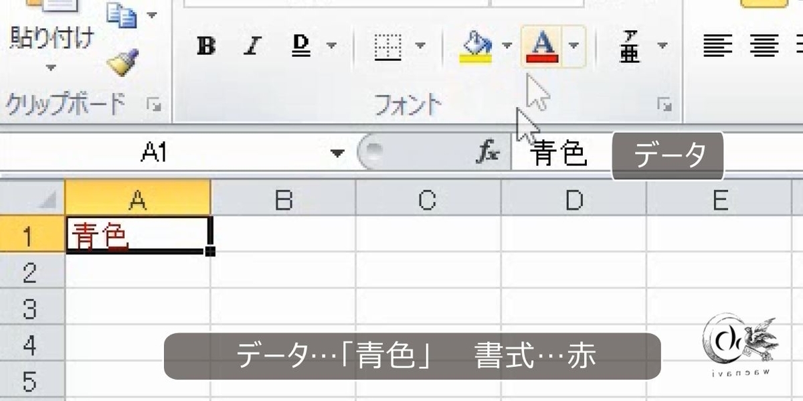Underline the cell text using the U icon

[x=300, y=46]
